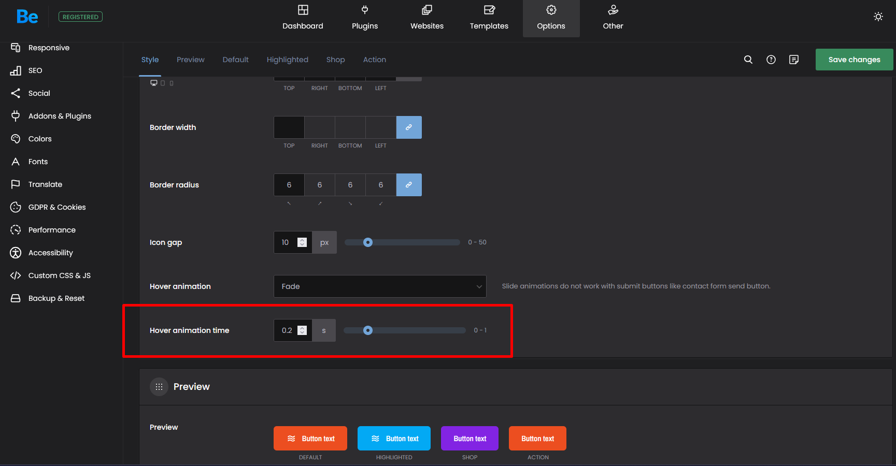This screenshot has height=466, width=896.
Task: Click the Icon gap px unit
Action: click(324, 242)
